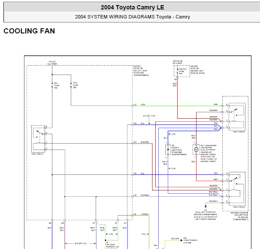Click the "FAN RLY FUSE 10A" label
260x249 pixels.
(x=183, y=71)
